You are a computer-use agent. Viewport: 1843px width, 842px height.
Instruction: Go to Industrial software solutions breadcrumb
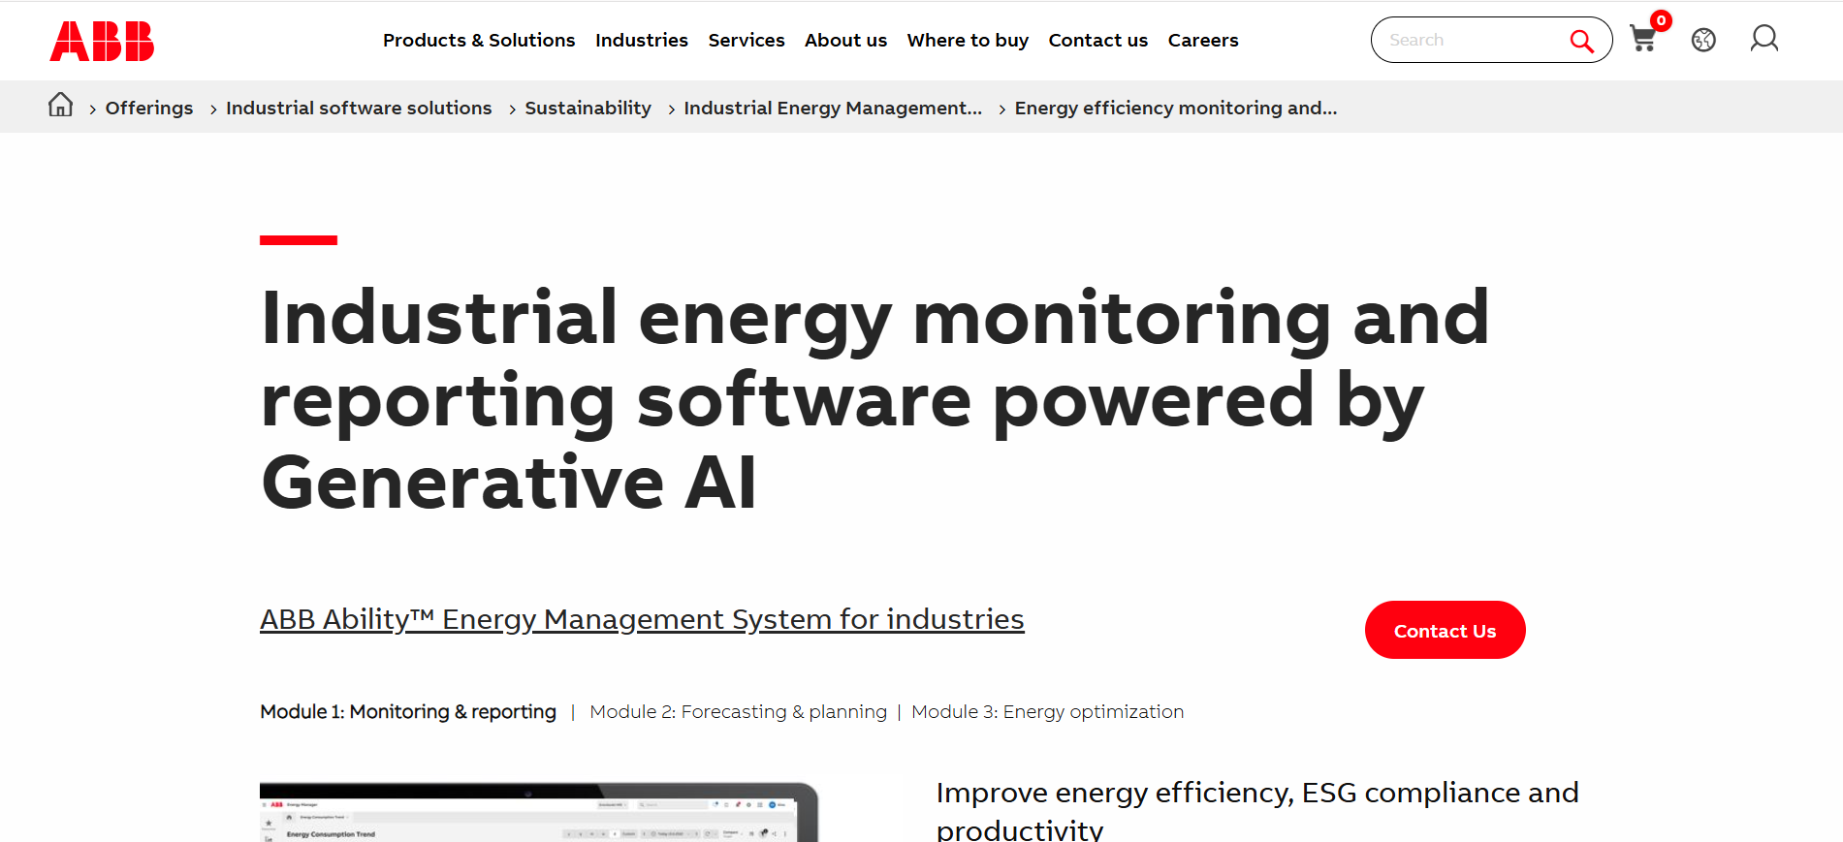click(x=359, y=108)
